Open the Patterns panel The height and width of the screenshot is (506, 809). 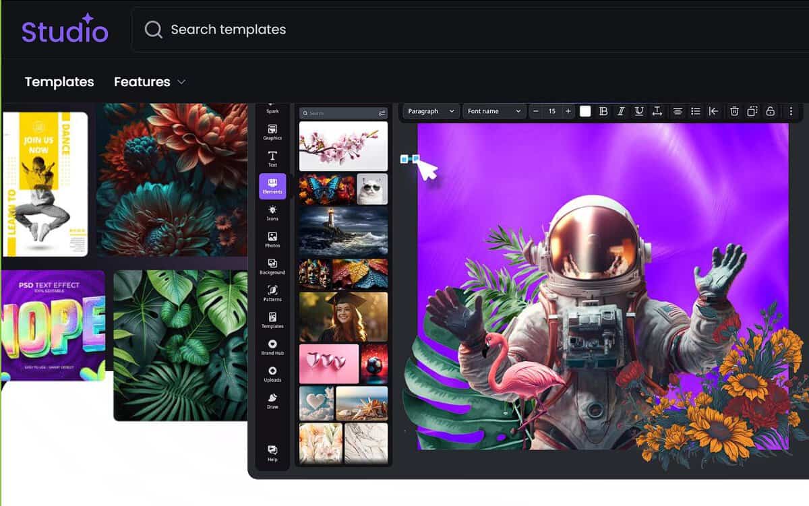pyautogui.click(x=272, y=293)
